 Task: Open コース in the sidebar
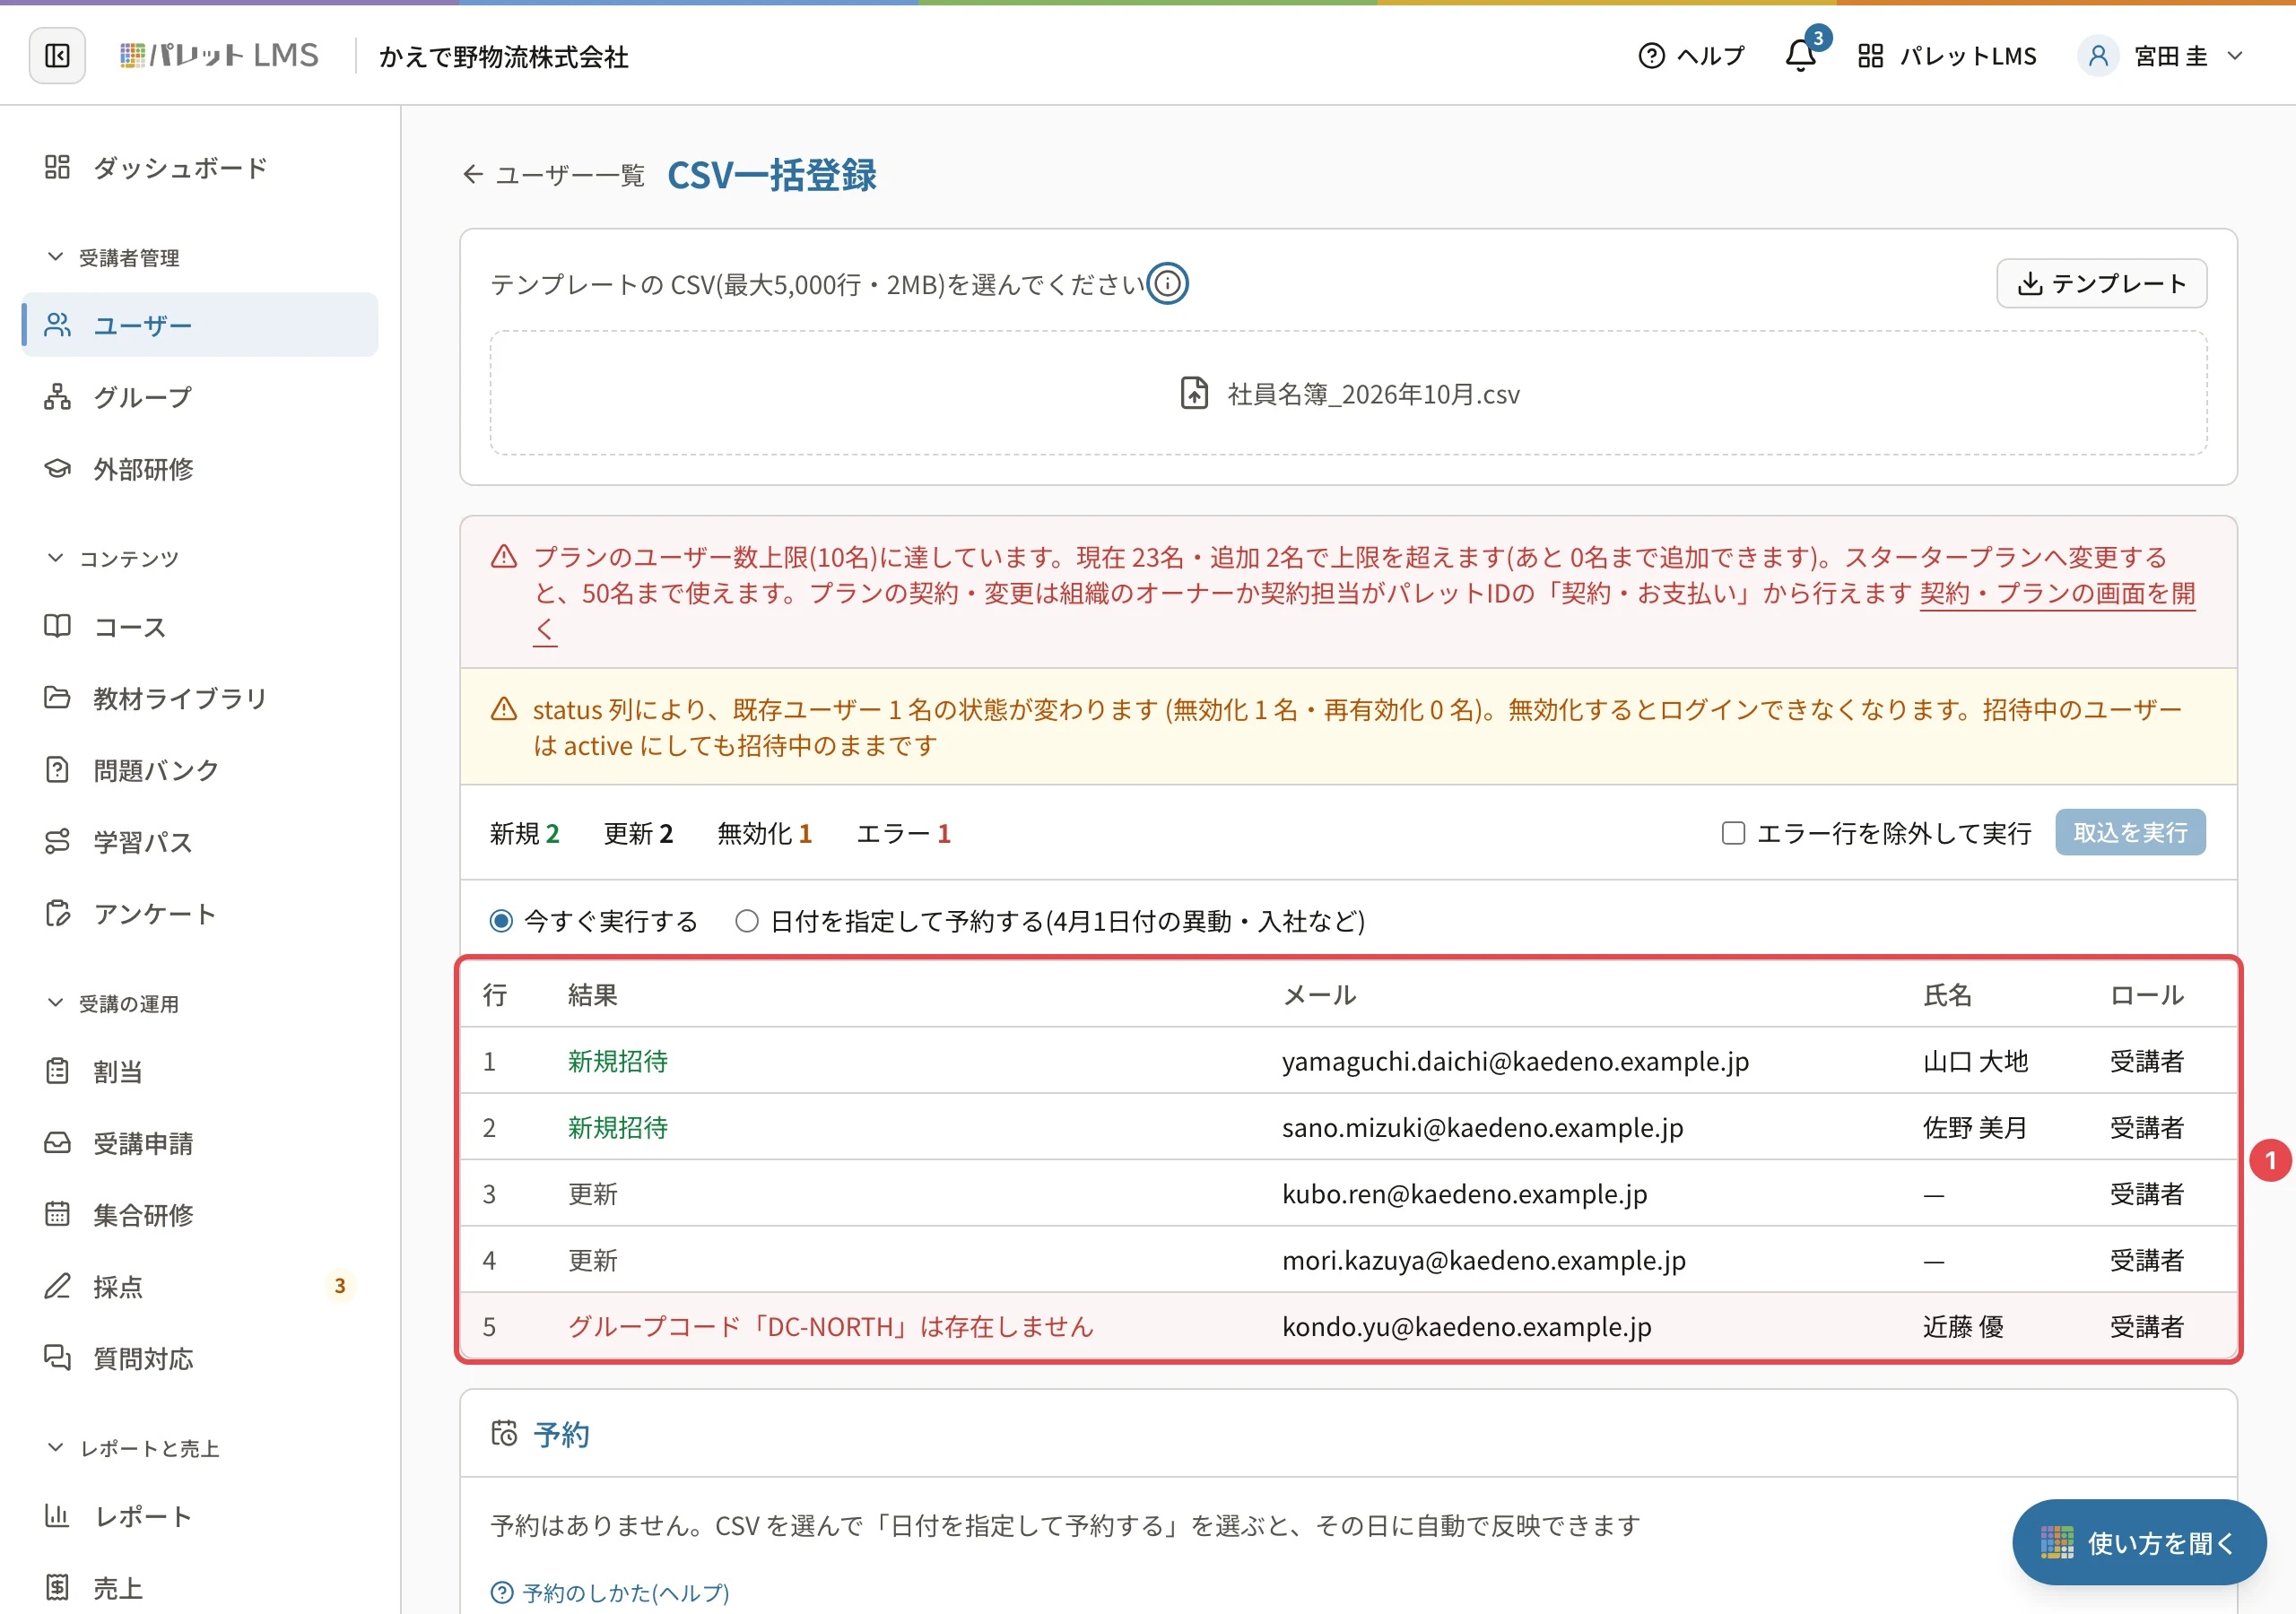tap(200, 627)
